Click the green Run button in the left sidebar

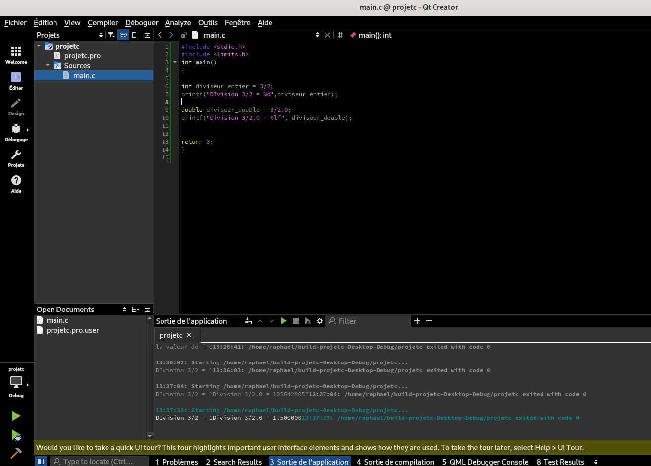16,416
